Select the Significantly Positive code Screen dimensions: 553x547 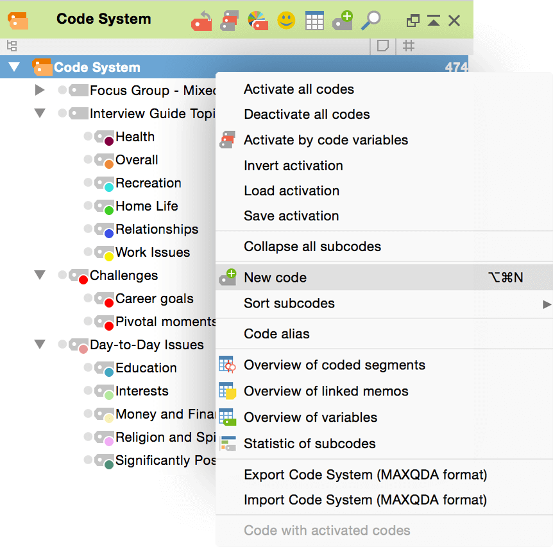[166, 460]
